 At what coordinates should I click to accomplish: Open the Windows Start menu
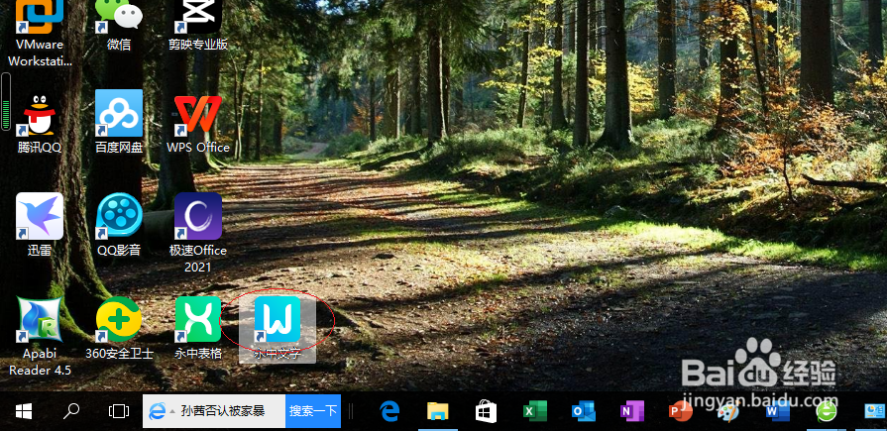23,411
